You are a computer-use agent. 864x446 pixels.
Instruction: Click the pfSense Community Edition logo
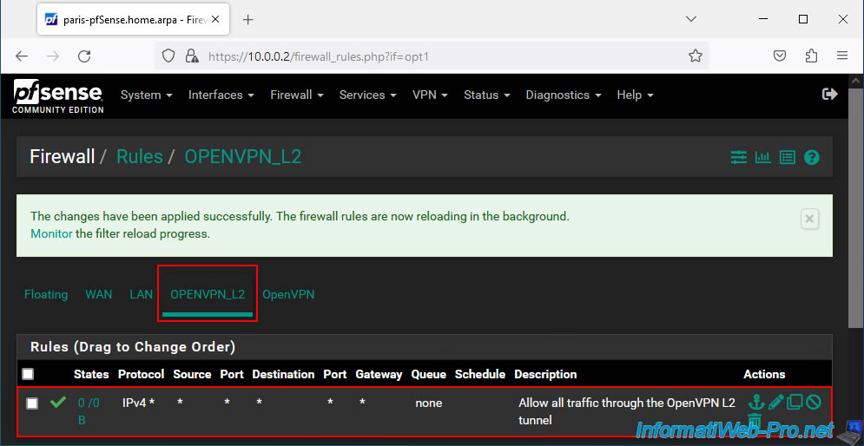click(x=58, y=96)
